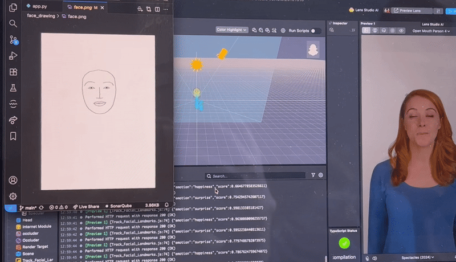The width and height of the screenshot is (456, 262).
Task: Select the first preview mode icon
Action: [x=366, y=30]
